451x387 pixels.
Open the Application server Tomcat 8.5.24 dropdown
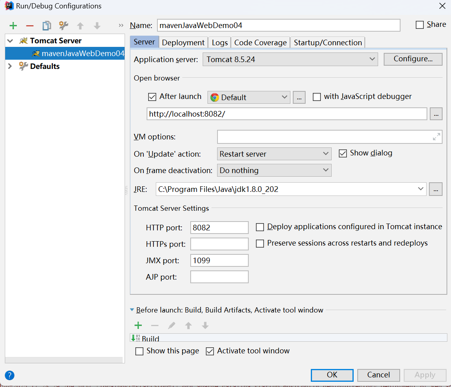[x=290, y=59]
